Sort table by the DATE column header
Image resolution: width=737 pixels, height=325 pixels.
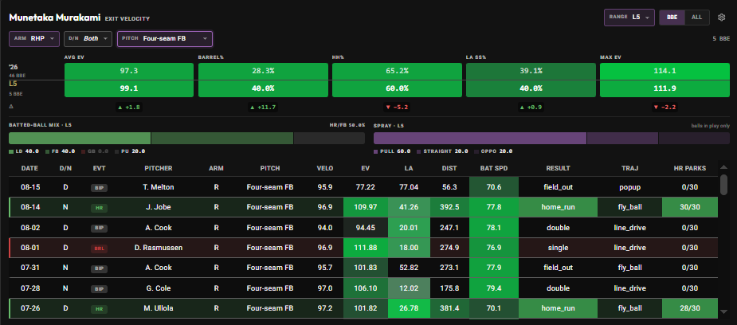point(29,168)
